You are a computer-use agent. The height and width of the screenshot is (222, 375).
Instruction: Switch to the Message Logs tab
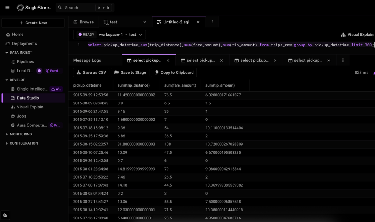click(x=87, y=60)
